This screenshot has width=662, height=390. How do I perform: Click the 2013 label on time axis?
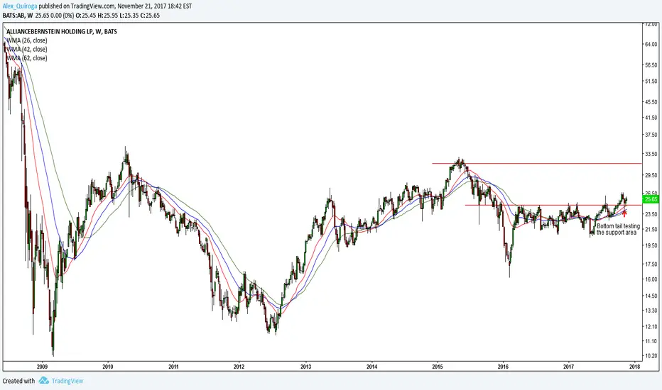click(x=305, y=367)
